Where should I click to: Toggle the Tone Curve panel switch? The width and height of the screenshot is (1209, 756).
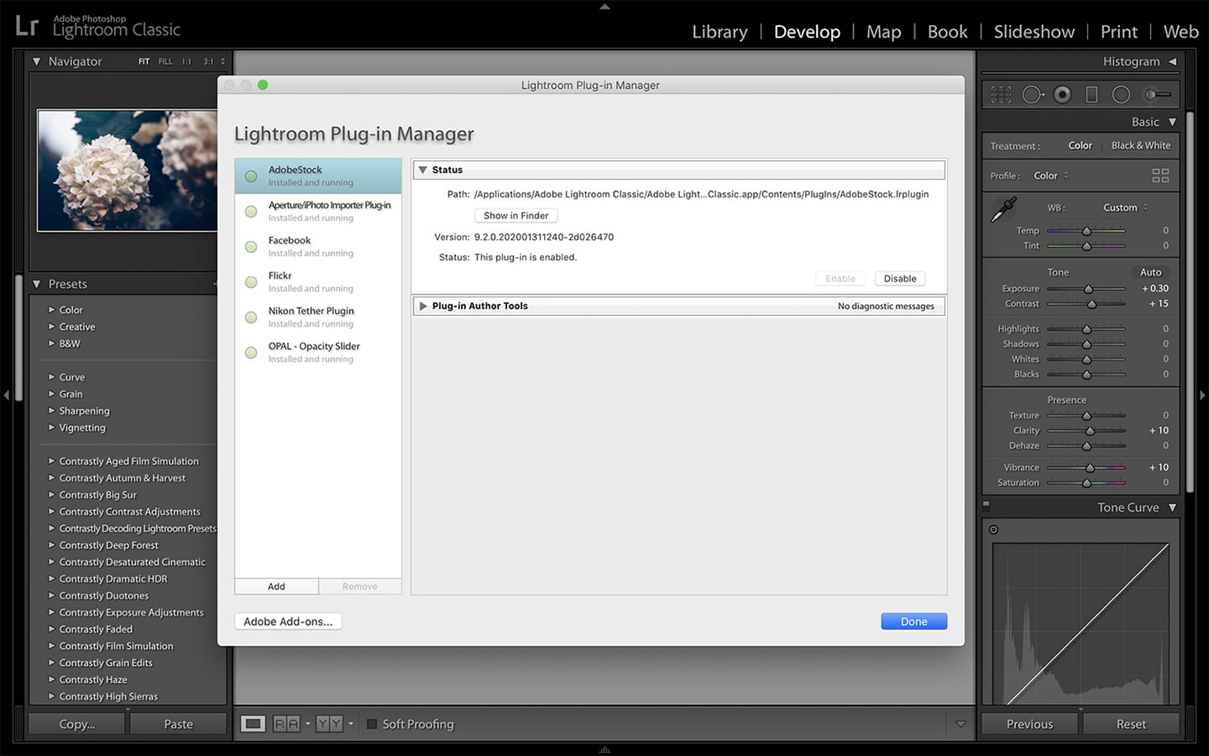point(987,506)
